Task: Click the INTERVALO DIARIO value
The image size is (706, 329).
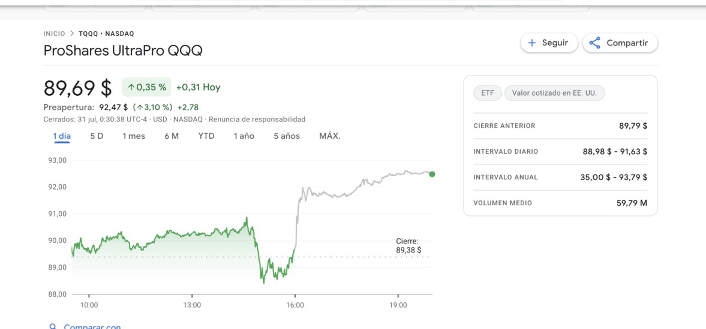Action: pyautogui.click(x=615, y=152)
